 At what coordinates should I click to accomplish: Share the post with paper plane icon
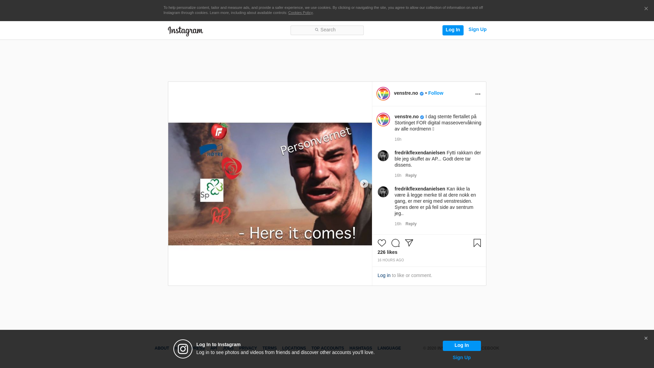click(x=409, y=243)
